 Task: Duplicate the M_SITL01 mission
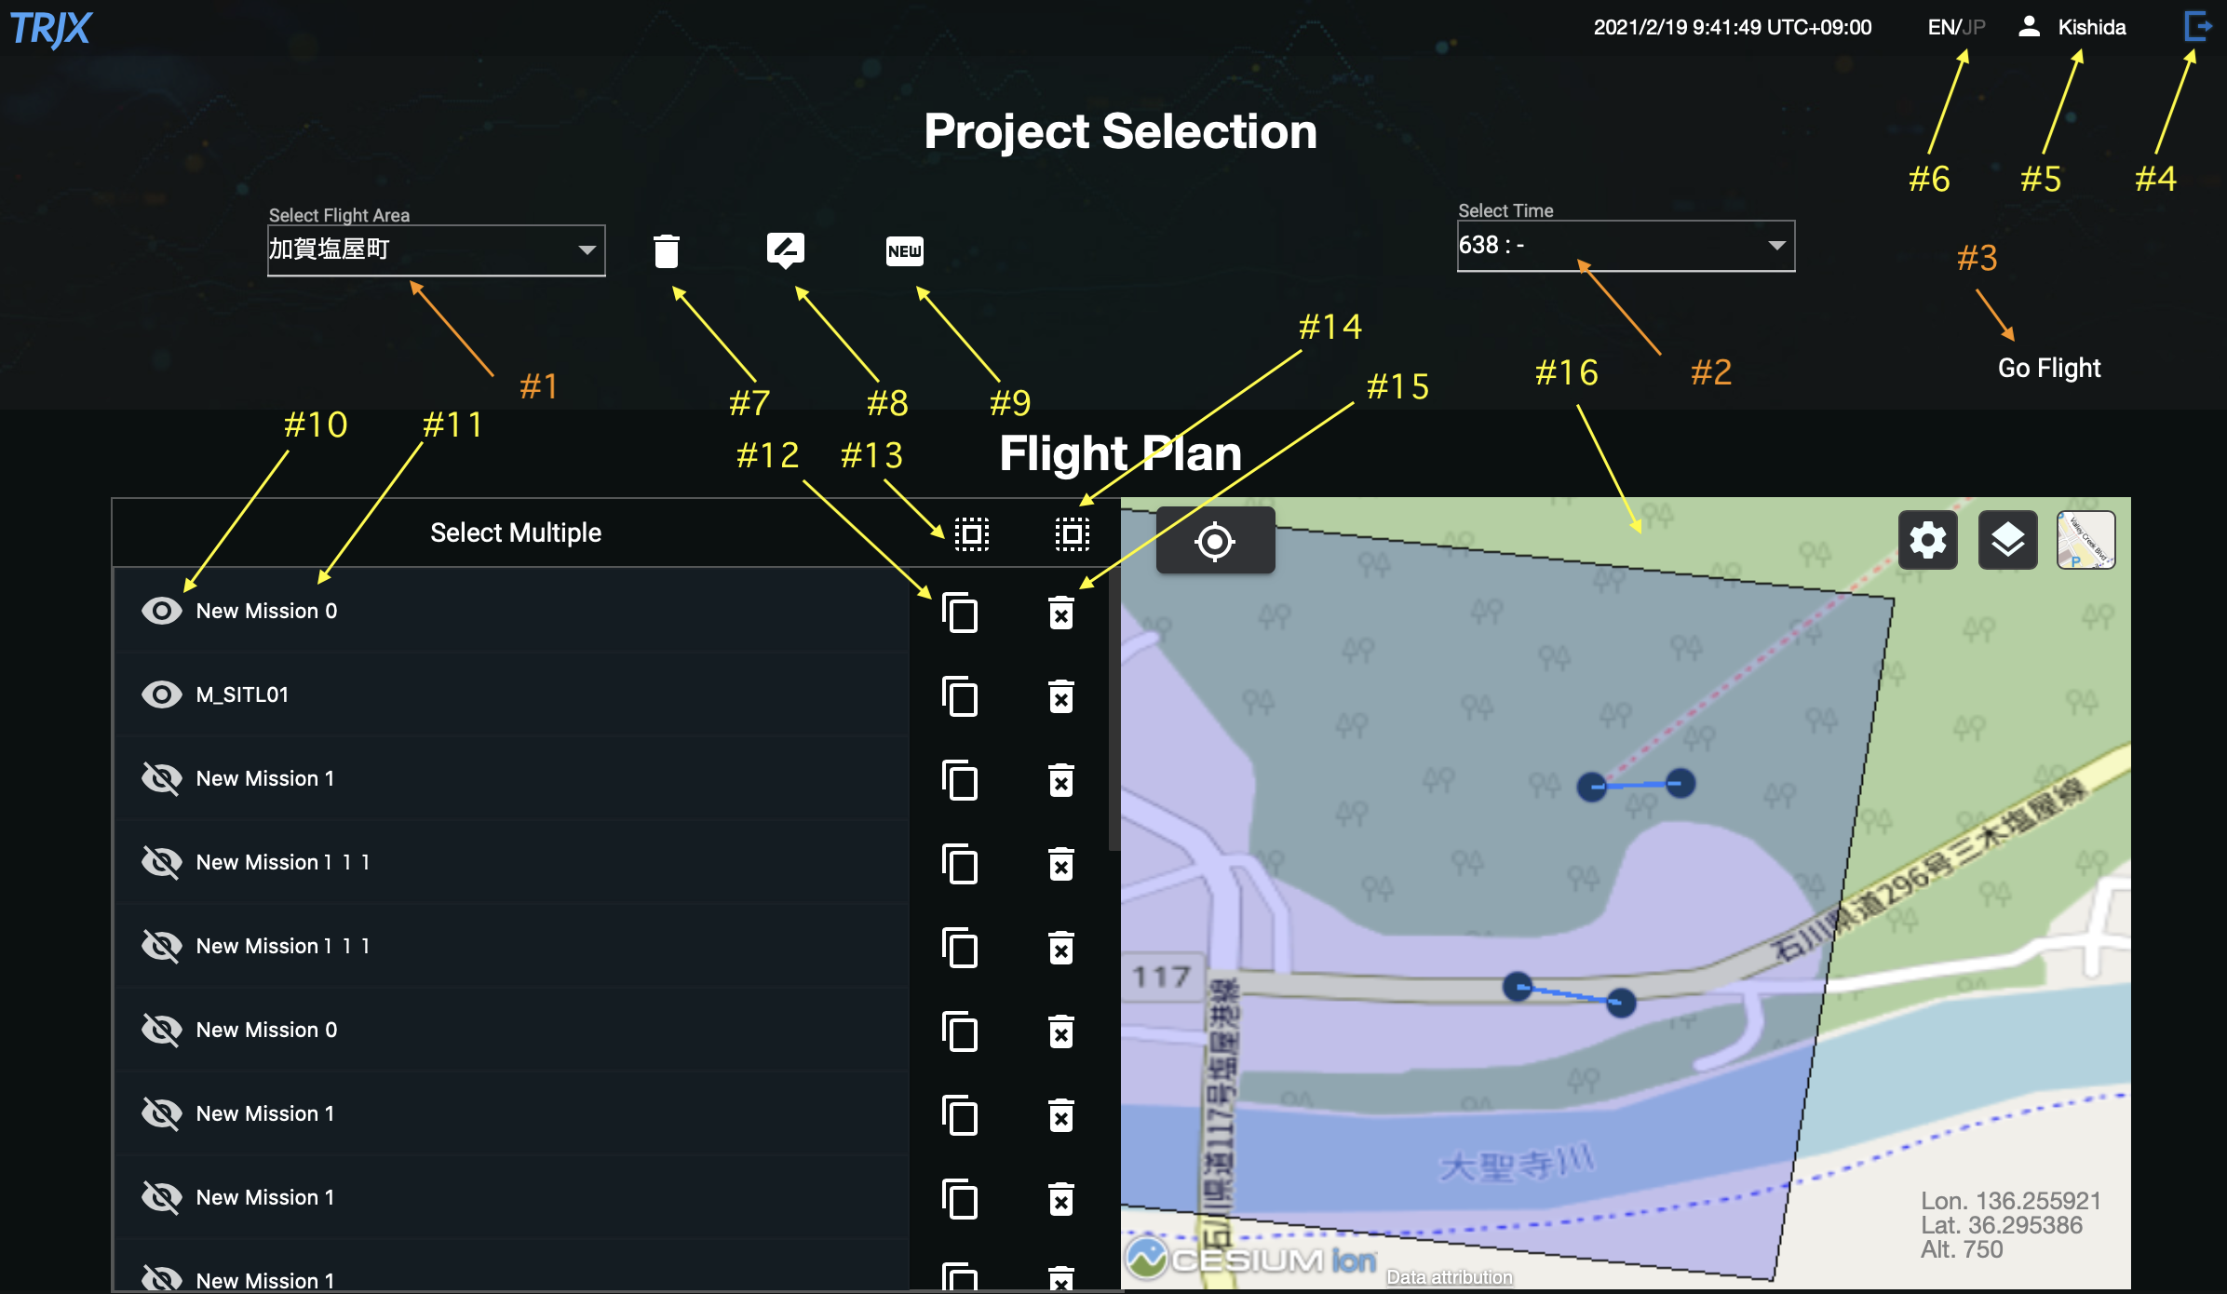[960, 695]
